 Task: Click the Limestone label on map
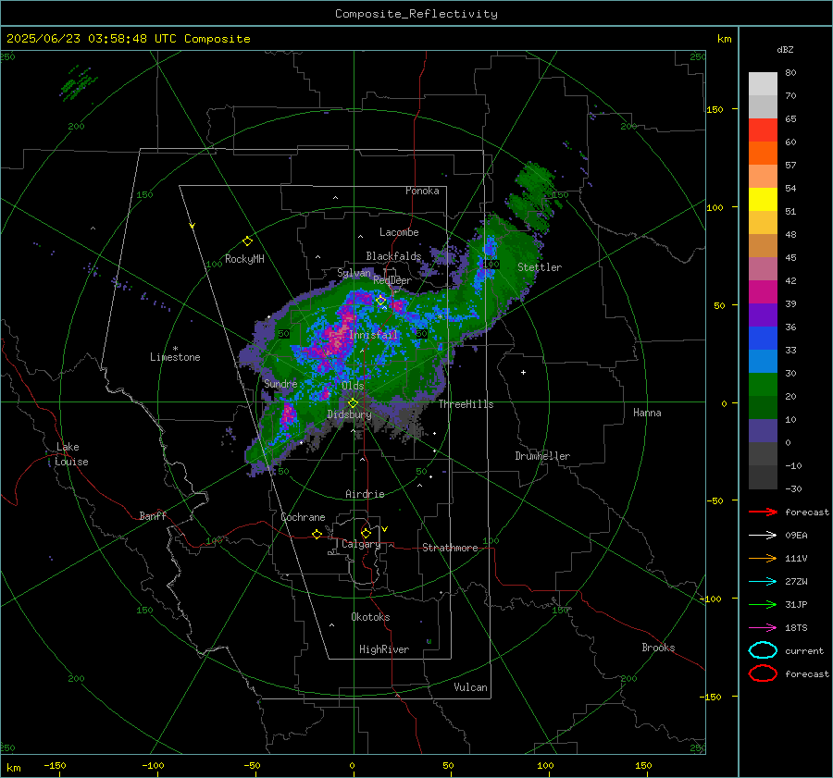(175, 357)
